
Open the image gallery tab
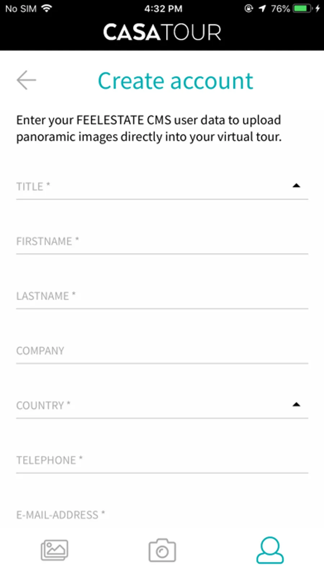pos(54,550)
